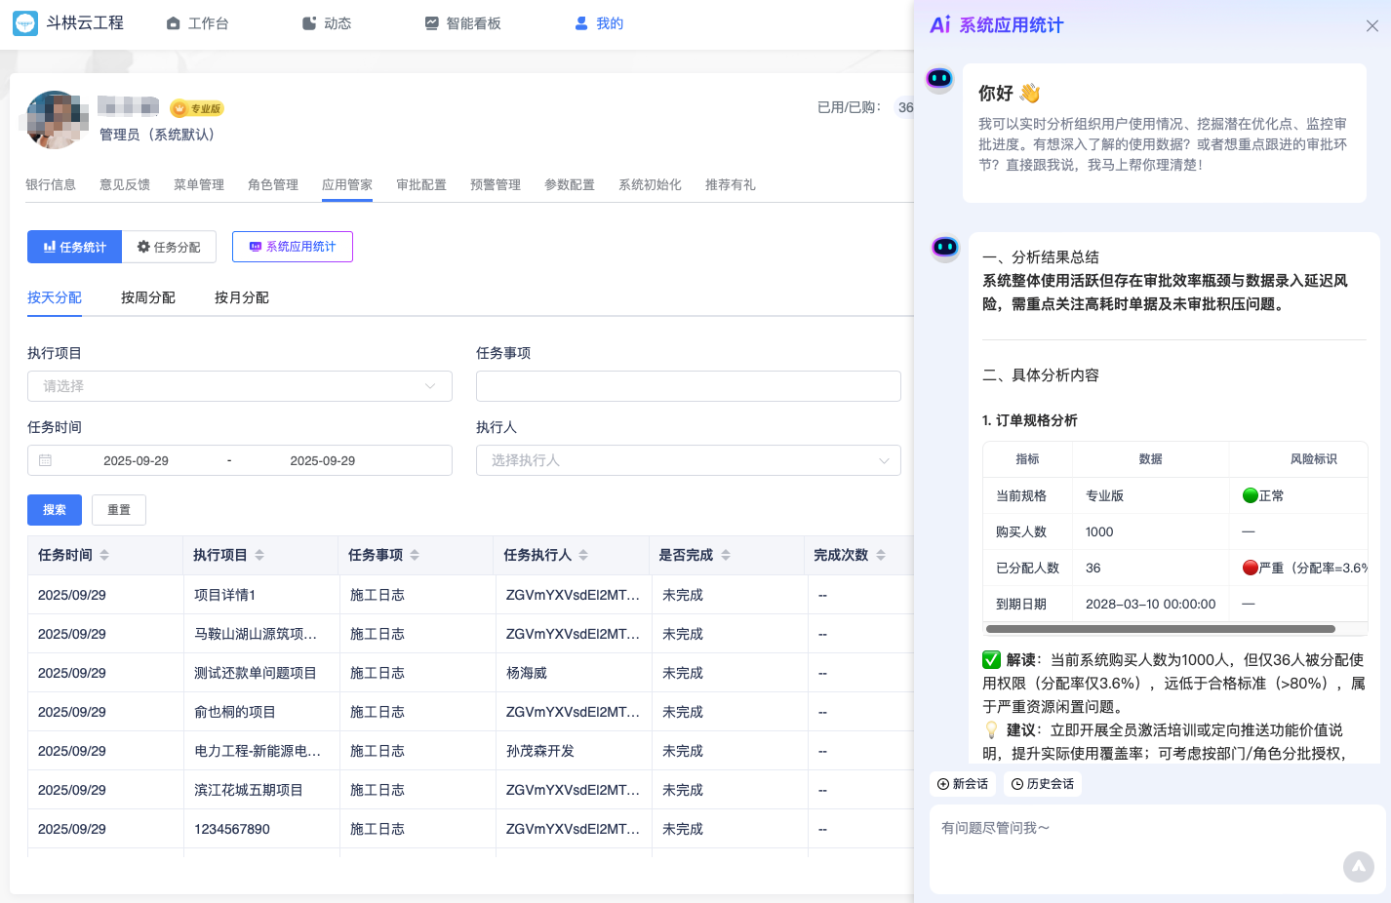Start a 新会话 in AI panel

[963, 784]
